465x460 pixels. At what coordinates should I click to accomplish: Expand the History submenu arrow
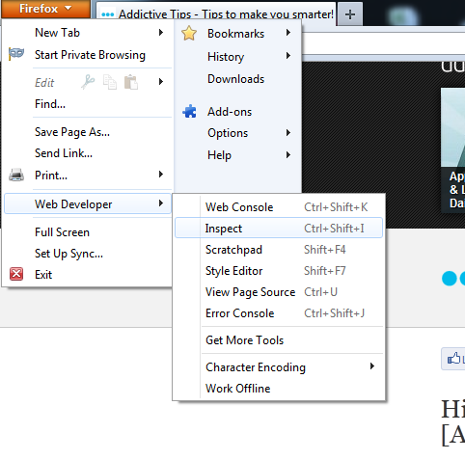pos(288,56)
